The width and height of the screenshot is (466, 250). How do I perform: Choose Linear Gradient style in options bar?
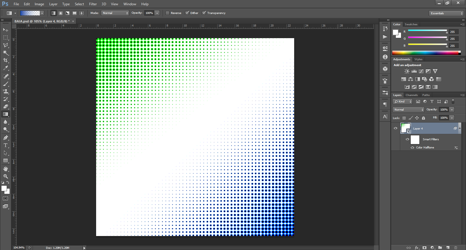(53, 13)
